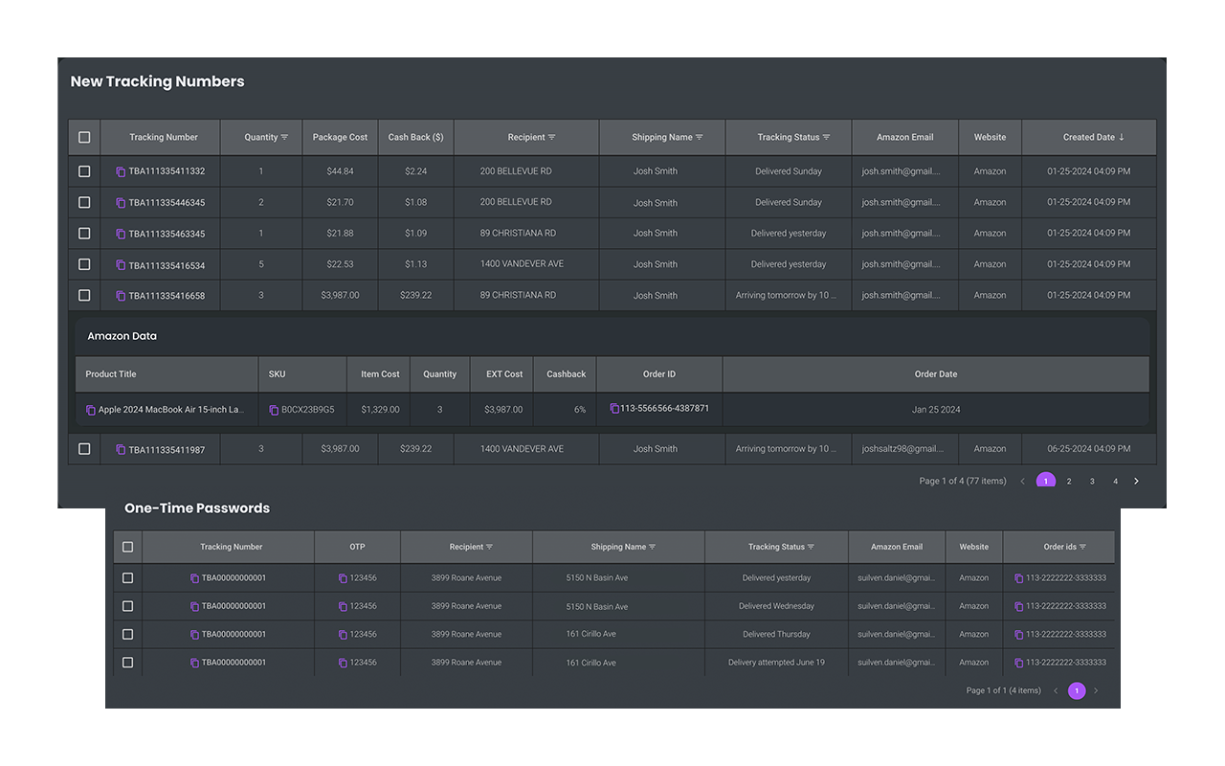Copy tracking number TBA111335411332

(121, 172)
